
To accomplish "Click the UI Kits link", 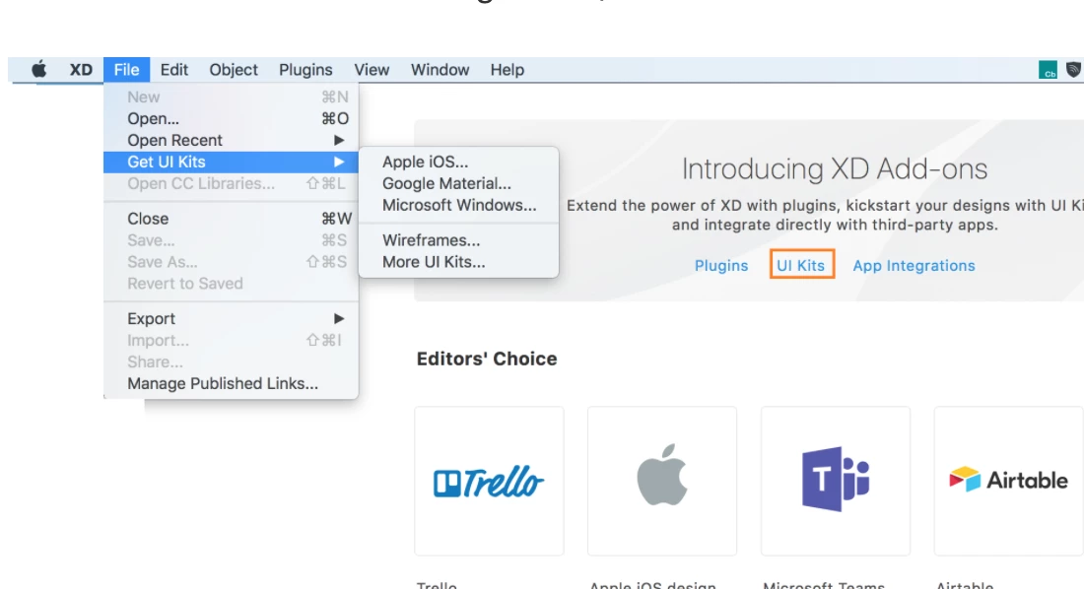I will click(800, 266).
